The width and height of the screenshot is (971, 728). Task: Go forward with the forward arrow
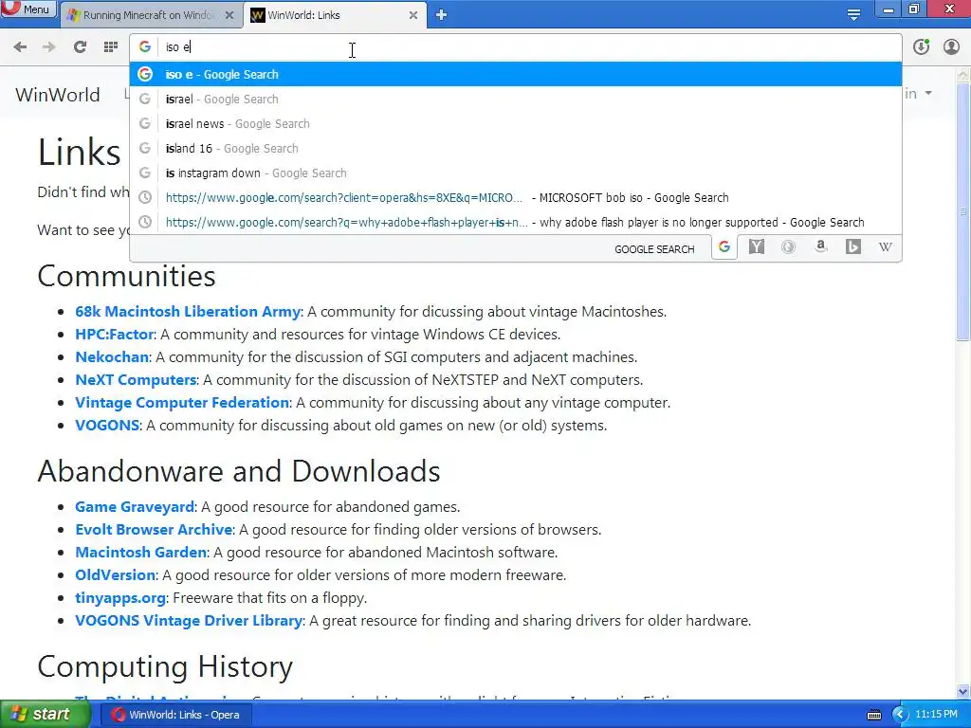(x=49, y=47)
